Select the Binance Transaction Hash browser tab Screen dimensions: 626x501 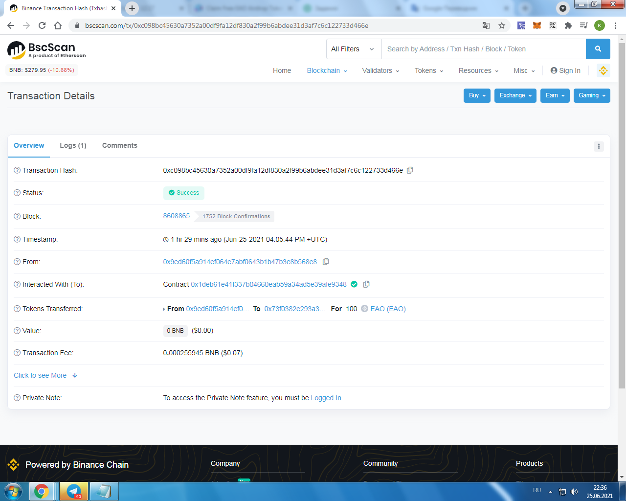pyautogui.click(x=63, y=8)
